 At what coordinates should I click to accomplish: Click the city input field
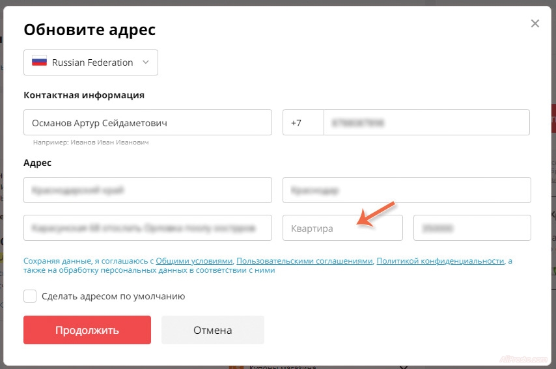tap(406, 190)
